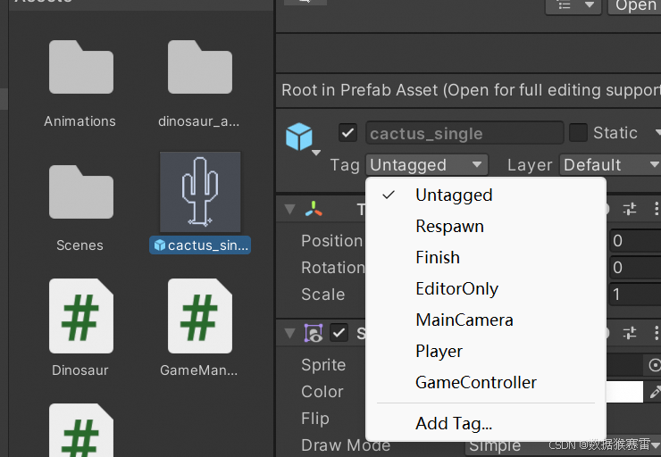
Task: Click the Flip property label
Action: pyautogui.click(x=315, y=419)
